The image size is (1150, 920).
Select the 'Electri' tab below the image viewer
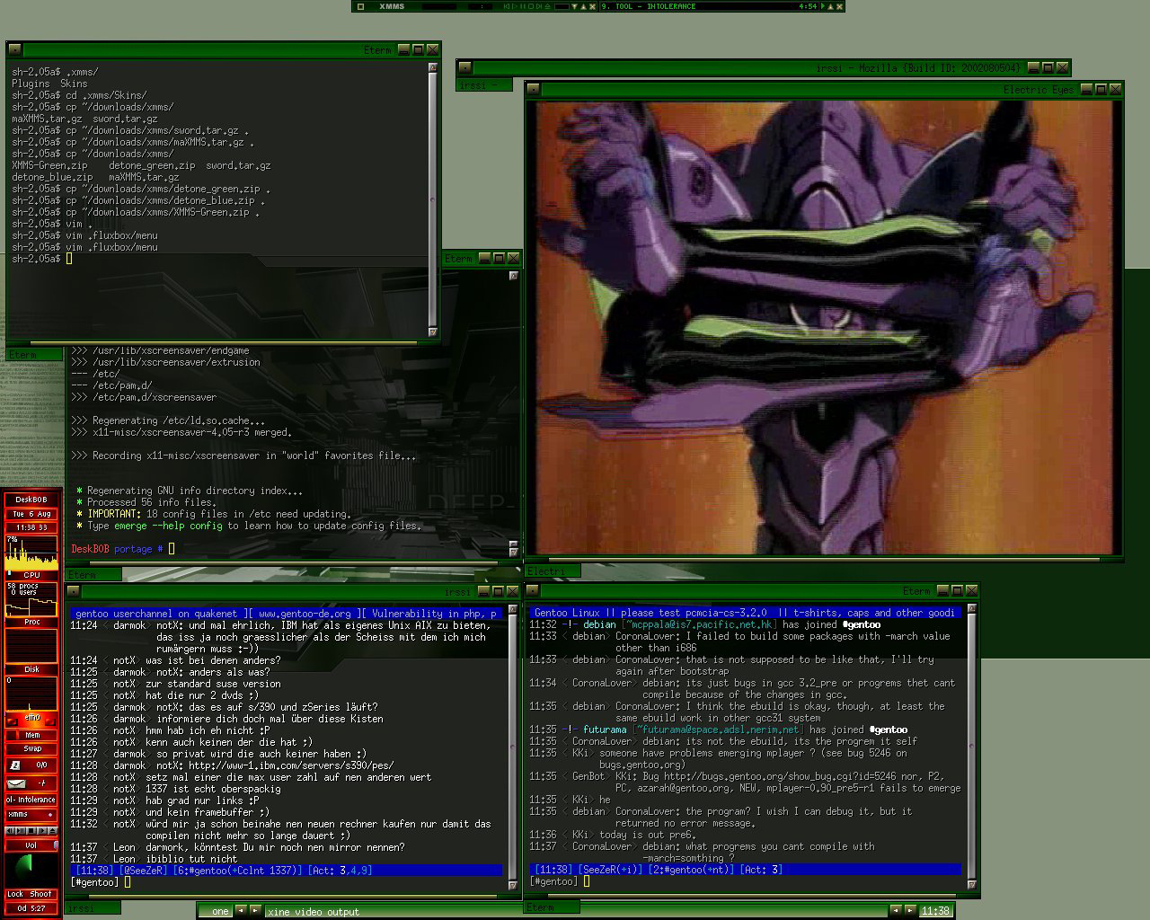(553, 571)
